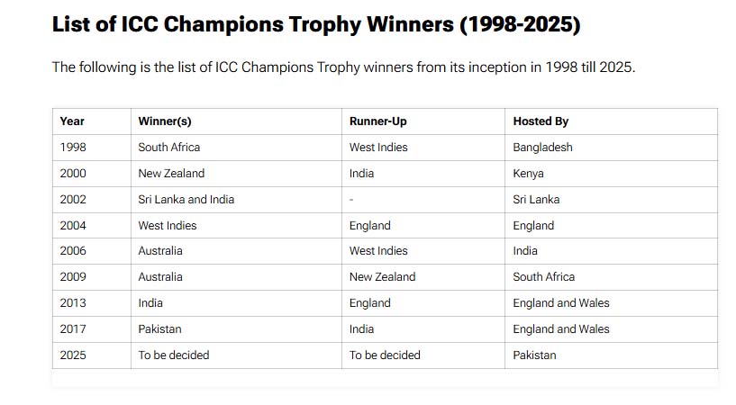
Task: Select the 2004 year cell
Action: (73, 226)
